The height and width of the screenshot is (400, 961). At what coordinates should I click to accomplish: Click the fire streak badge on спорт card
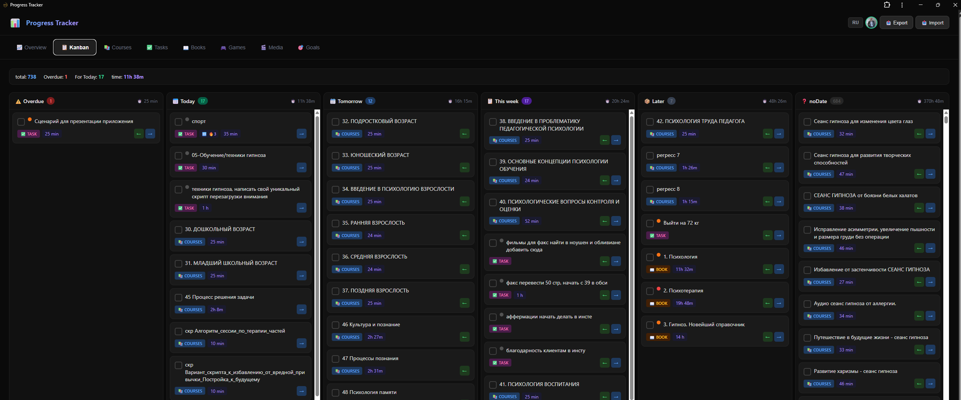coord(211,134)
